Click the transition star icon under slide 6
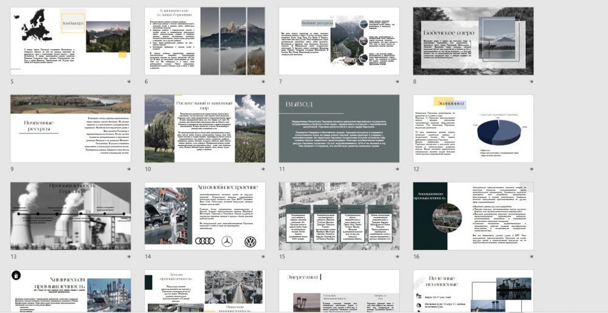The width and height of the screenshot is (608, 313). [x=263, y=81]
